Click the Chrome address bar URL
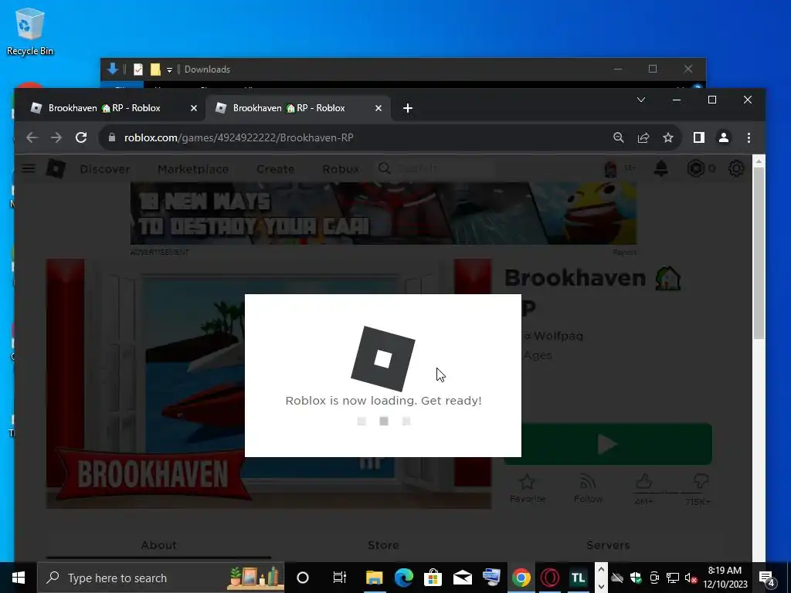This screenshot has height=593, width=791. click(239, 137)
